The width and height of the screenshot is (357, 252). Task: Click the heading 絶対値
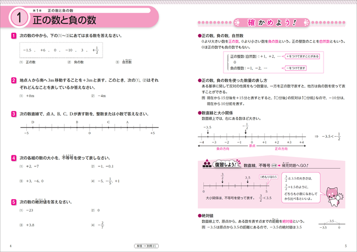[x=205, y=216]
